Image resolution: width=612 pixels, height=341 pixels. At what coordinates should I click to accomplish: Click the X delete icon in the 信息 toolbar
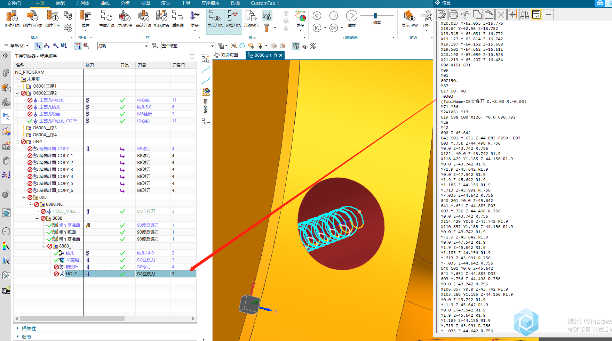point(501,15)
